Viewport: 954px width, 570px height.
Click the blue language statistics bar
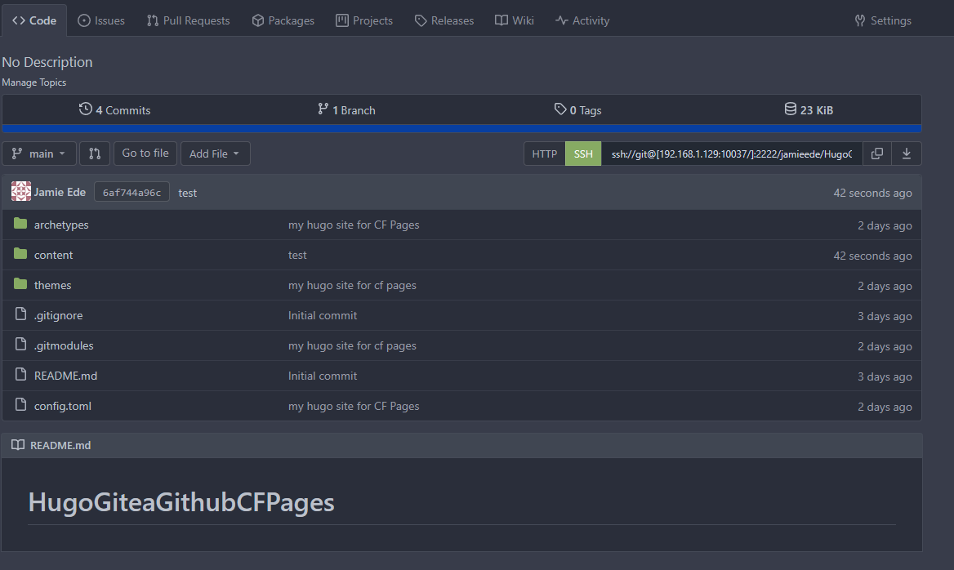(x=461, y=128)
